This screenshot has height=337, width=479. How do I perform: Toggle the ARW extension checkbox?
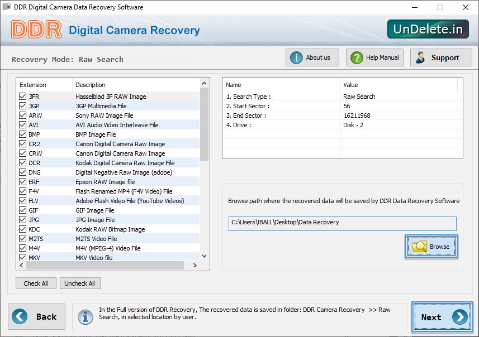(22, 115)
